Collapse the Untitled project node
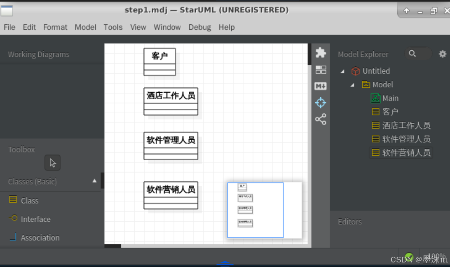The width and height of the screenshot is (450, 267). pyautogui.click(x=342, y=71)
